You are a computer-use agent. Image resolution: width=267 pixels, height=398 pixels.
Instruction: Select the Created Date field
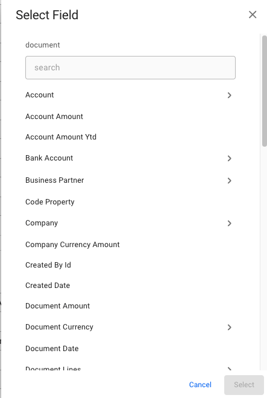pos(48,286)
